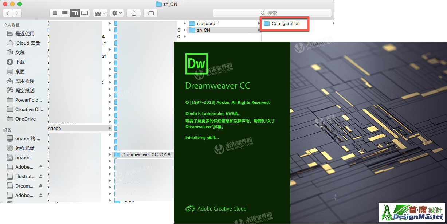Go back in the Finder window
The image size is (447, 224).
pyautogui.click(x=8, y=13)
